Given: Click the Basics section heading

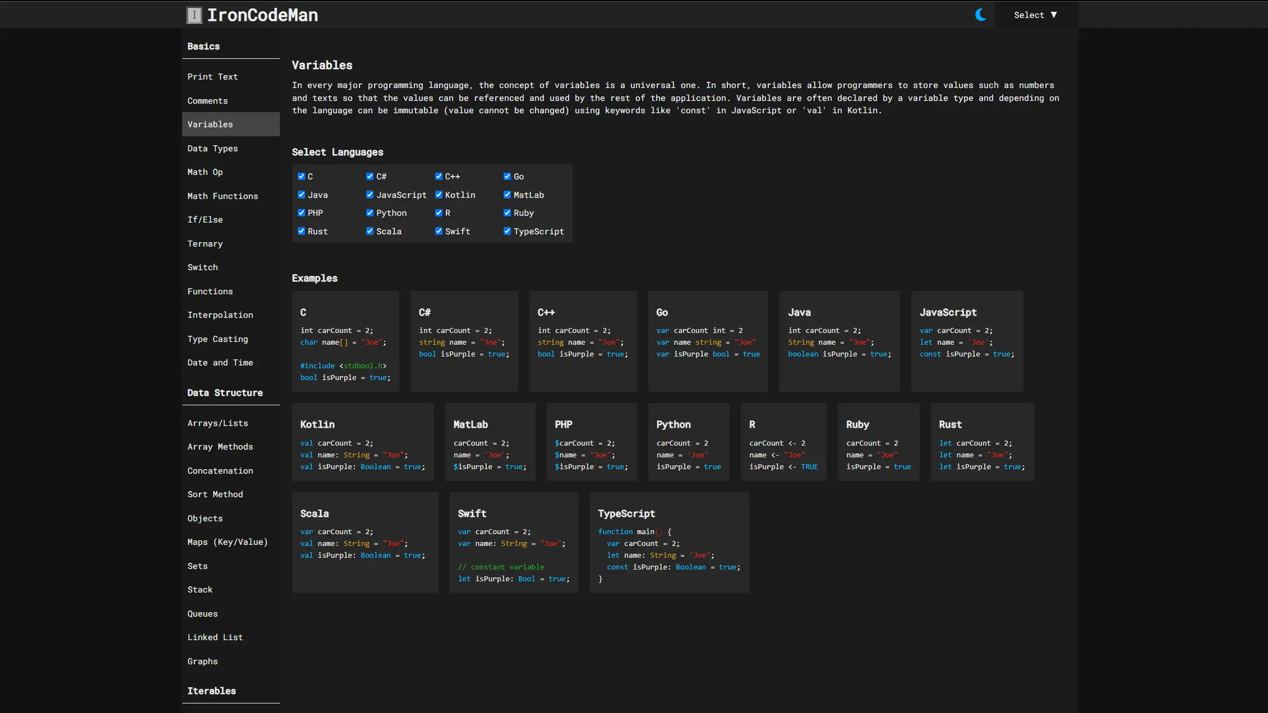Looking at the screenshot, I should [x=204, y=47].
